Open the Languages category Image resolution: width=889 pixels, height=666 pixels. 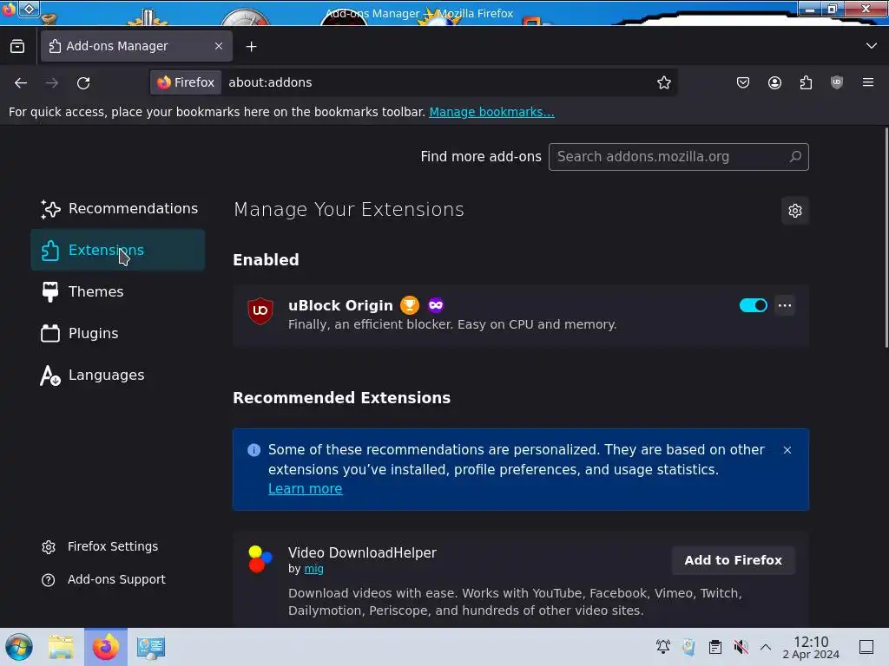(x=118, y=375)
